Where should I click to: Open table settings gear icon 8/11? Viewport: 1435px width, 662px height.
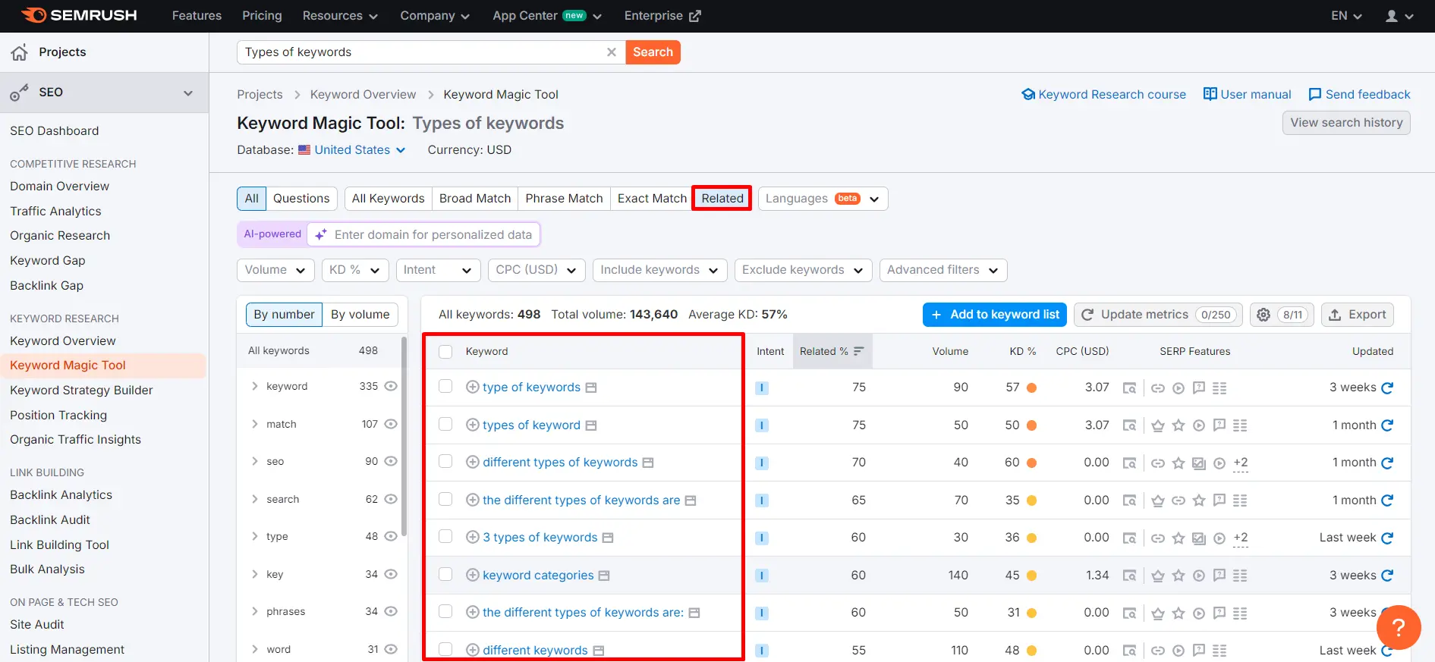(x=1282, y=315)
